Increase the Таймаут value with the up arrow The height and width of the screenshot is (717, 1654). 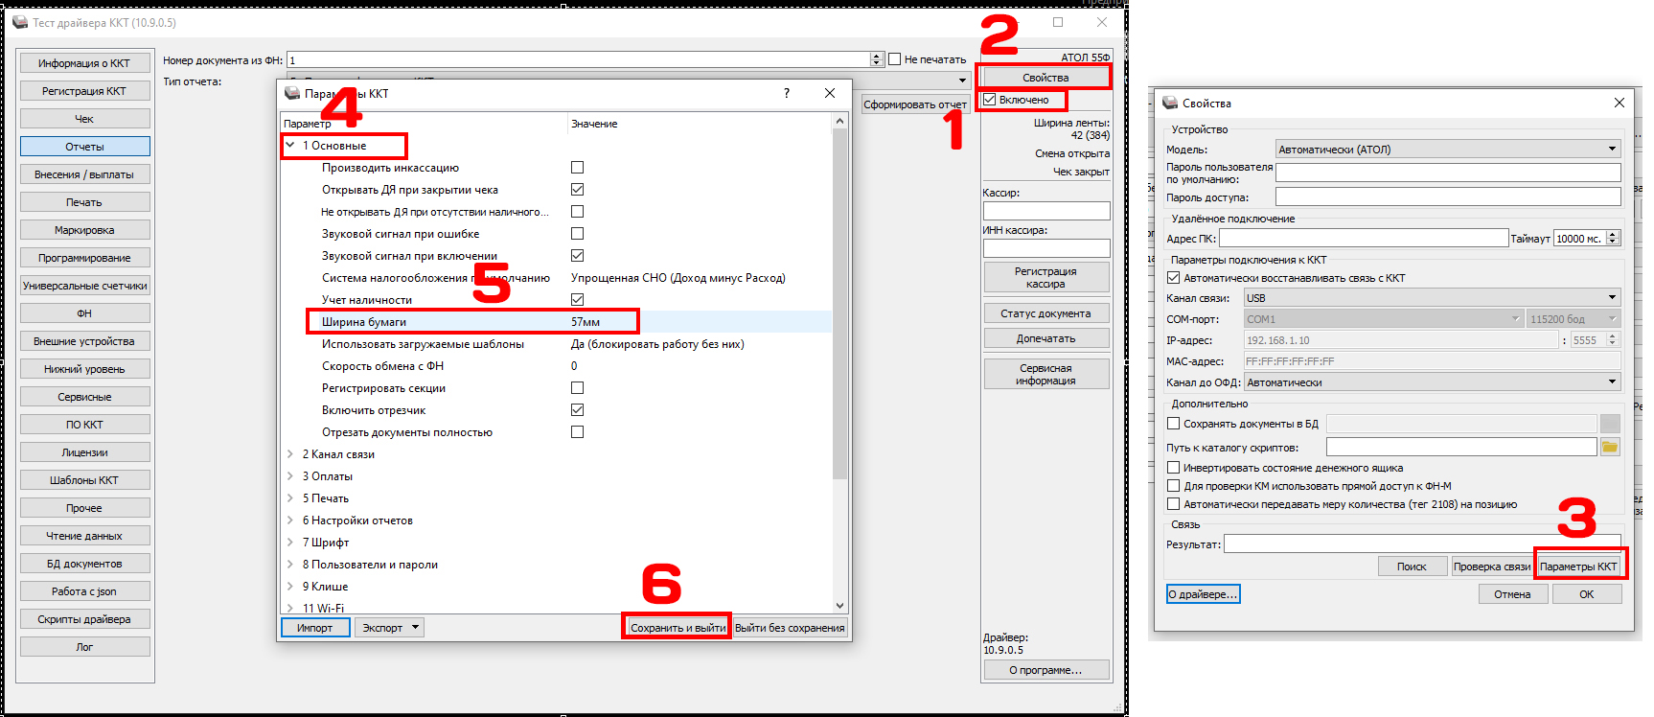pos(1613,234)
